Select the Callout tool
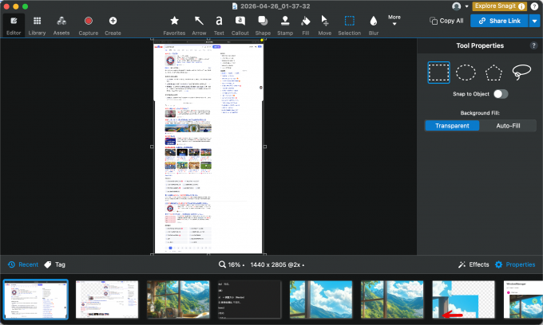543x325 pixels. 240,25
